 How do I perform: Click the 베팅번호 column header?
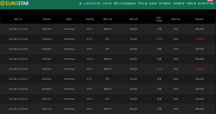pyautogui.click(x=47, y=19)
